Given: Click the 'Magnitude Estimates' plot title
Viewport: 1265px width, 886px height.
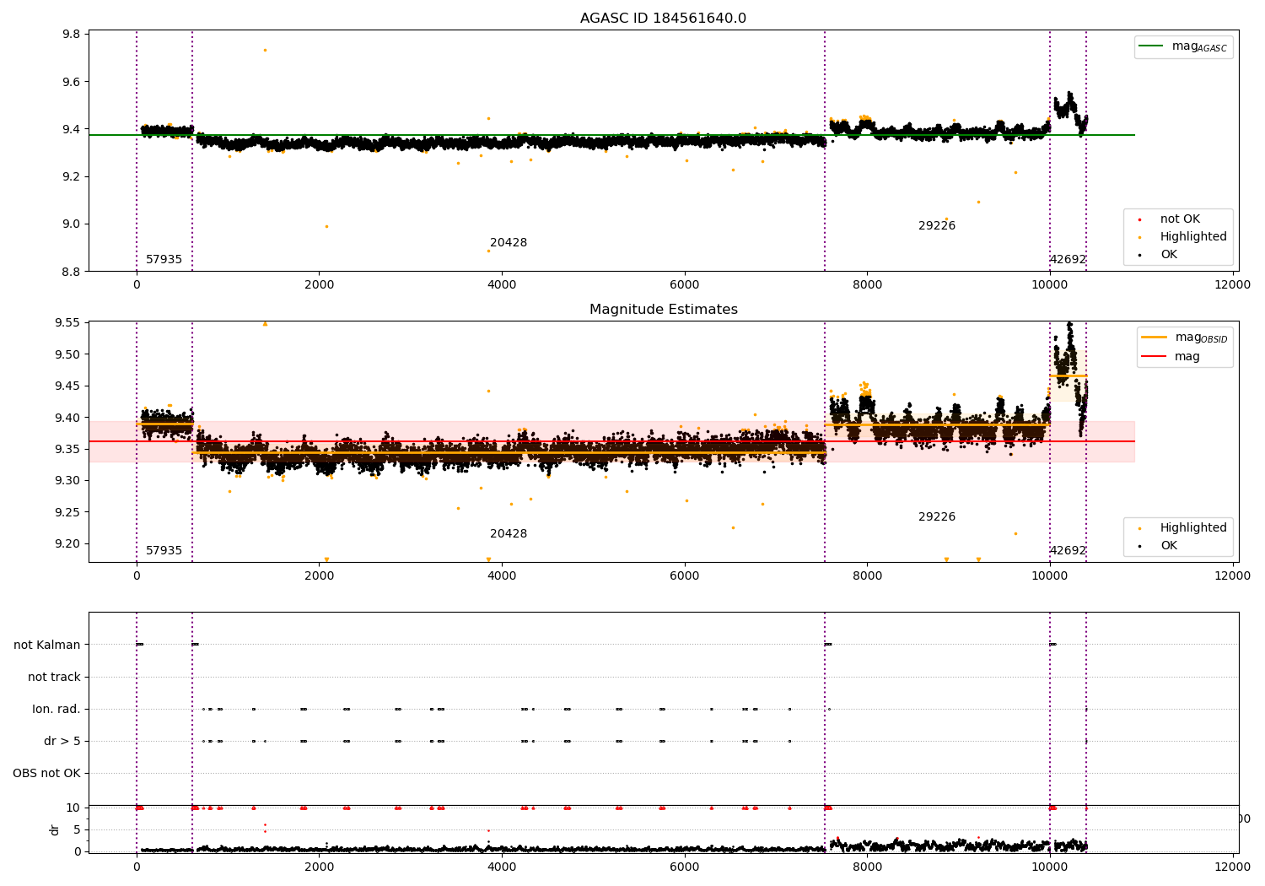Looking at the screenshot, I should tap(663, 310).
